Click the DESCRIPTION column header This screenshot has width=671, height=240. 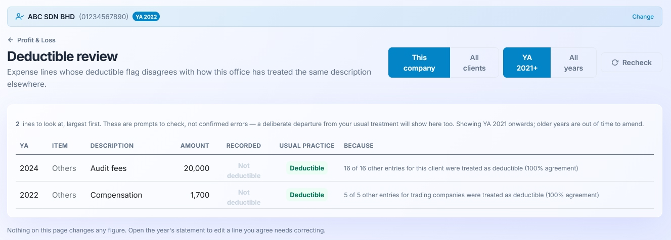[x=112, y=146]
